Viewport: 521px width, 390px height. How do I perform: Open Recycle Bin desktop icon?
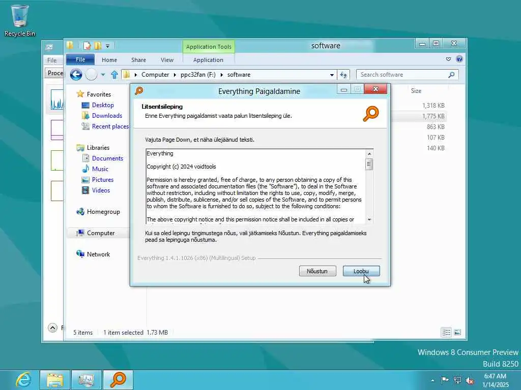point(20,20)
